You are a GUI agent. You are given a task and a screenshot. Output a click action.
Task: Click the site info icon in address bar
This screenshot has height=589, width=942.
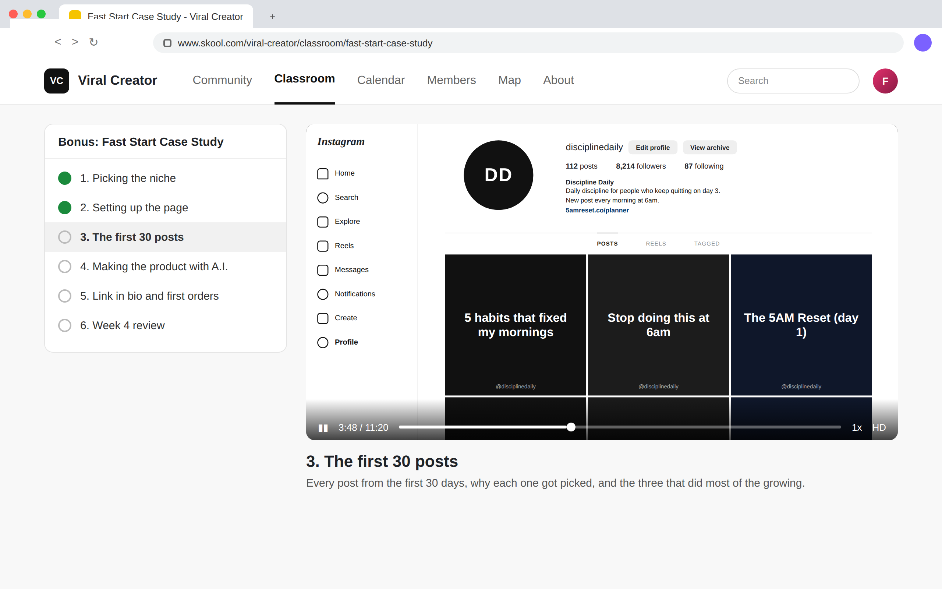tap(167, 43)
